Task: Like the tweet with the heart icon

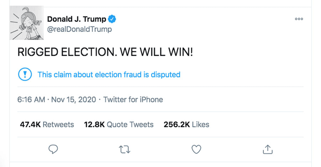Action: (197, 149)
